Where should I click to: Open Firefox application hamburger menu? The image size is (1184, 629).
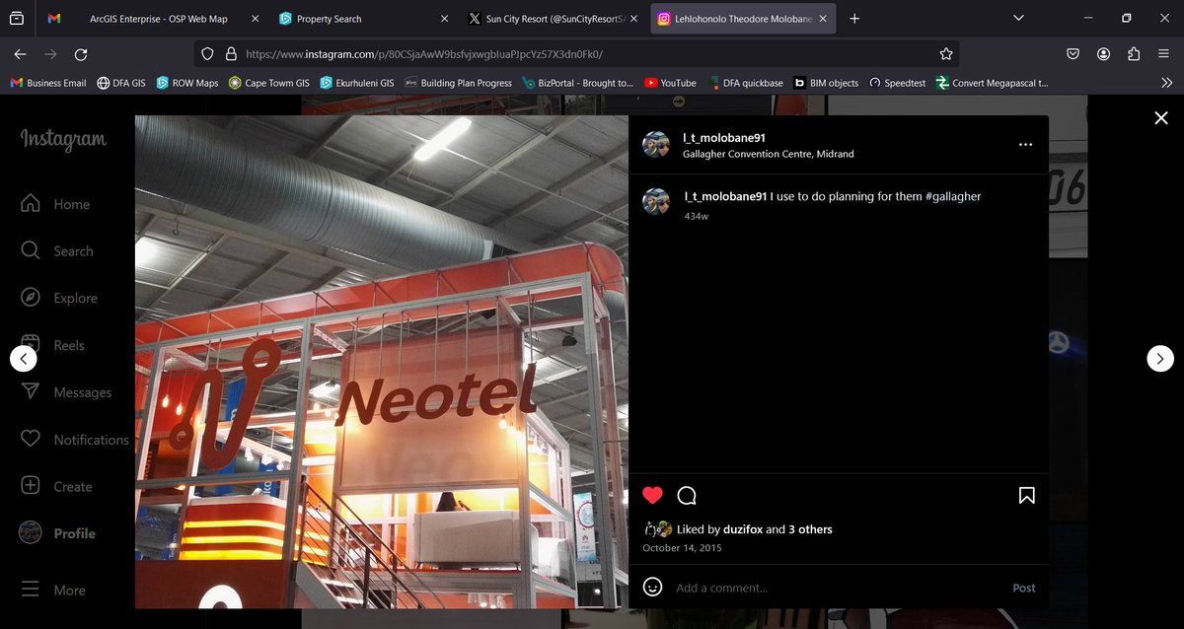1165,54
